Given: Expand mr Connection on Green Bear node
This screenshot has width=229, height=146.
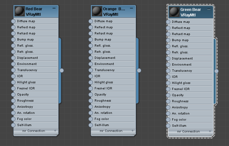Looking at the screenshot, I should (210, 131).
